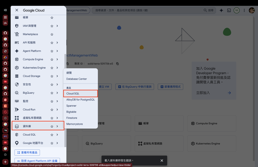Viewport: 258px width, 167px height.
Task: Click the 虛擬私有雲網路 network icon in menu
Action: pyautogui.click(x=17, y=118)
